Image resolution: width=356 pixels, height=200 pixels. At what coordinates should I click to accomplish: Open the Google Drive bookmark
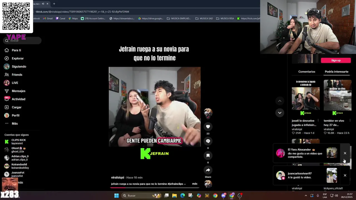pyautogui.click(x=151, y=19)
